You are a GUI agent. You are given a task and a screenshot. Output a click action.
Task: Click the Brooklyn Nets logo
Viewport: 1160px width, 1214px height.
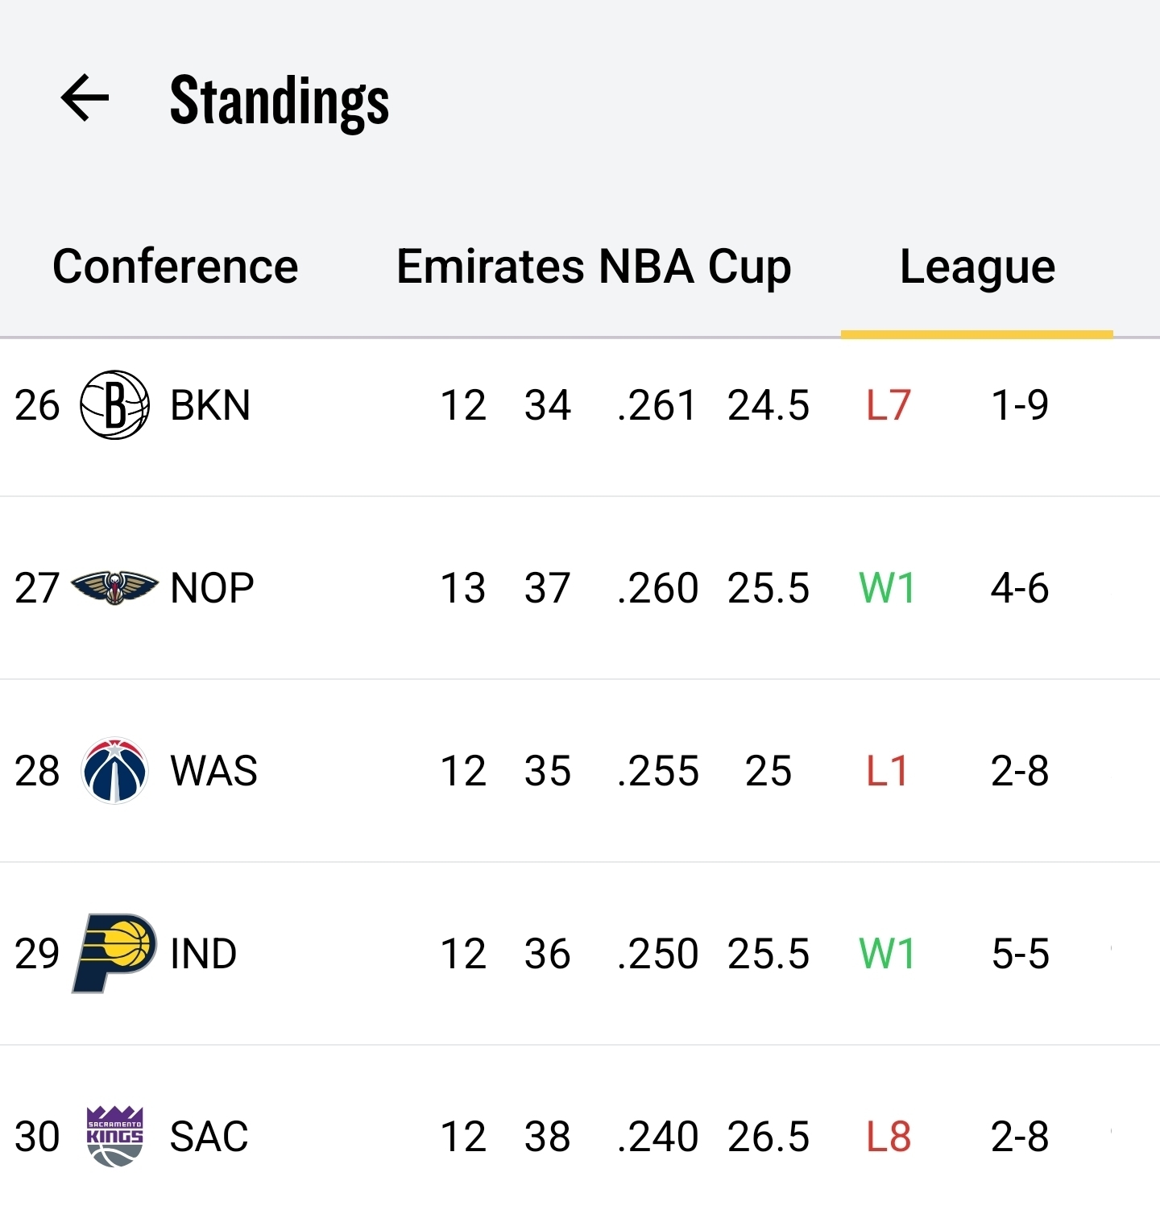coord(114,404)
